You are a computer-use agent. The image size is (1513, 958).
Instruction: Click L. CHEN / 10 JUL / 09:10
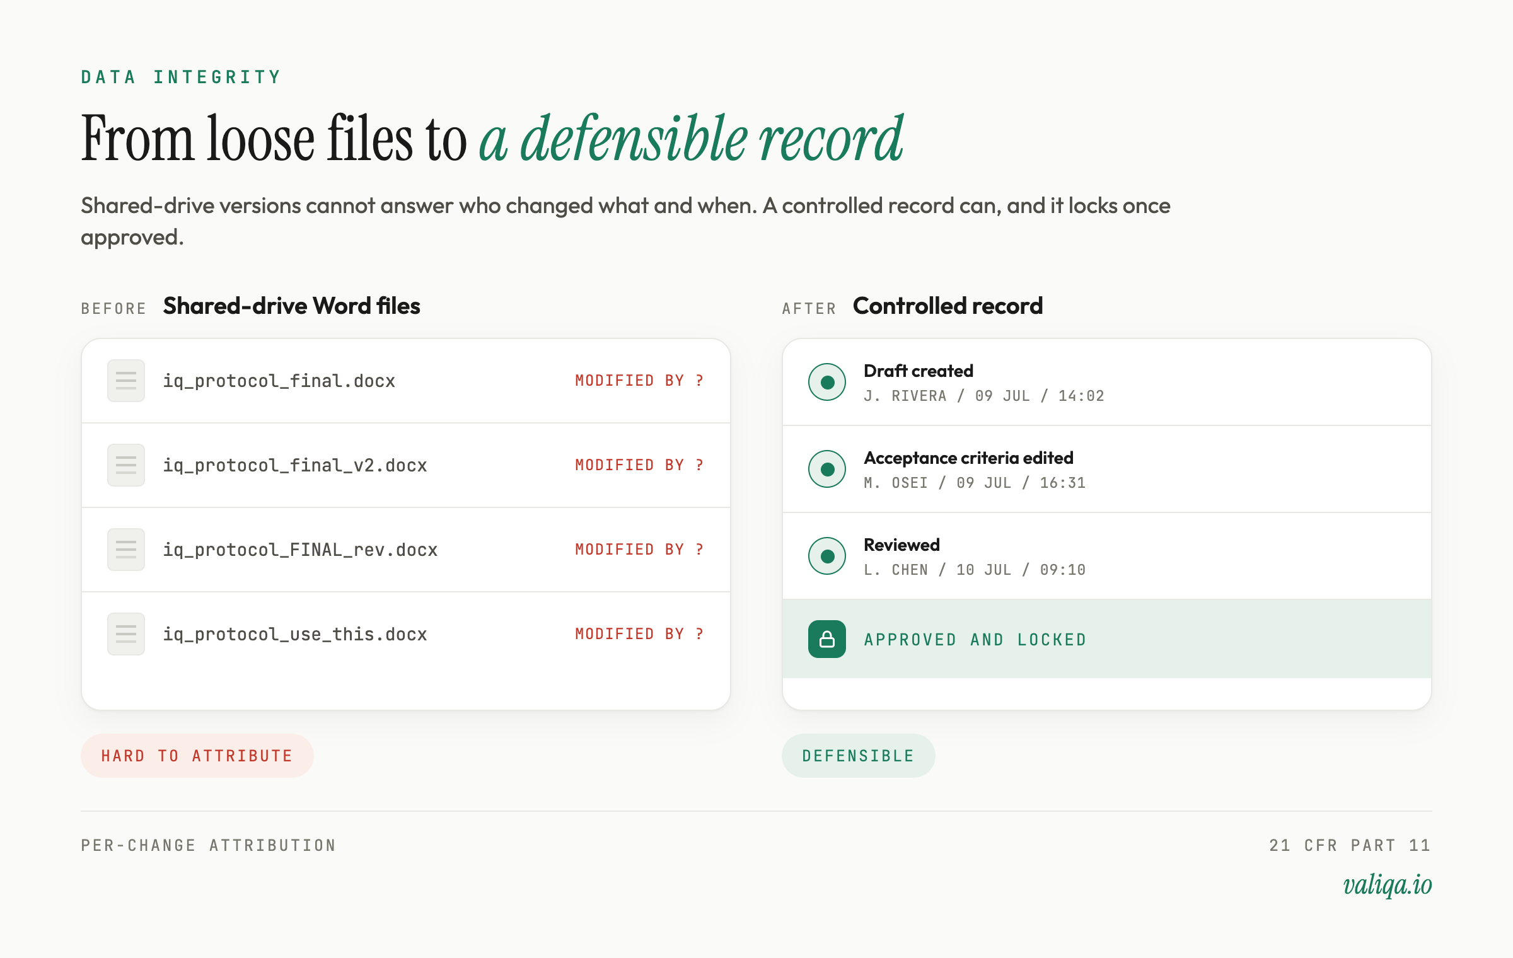tap(975, 570)
